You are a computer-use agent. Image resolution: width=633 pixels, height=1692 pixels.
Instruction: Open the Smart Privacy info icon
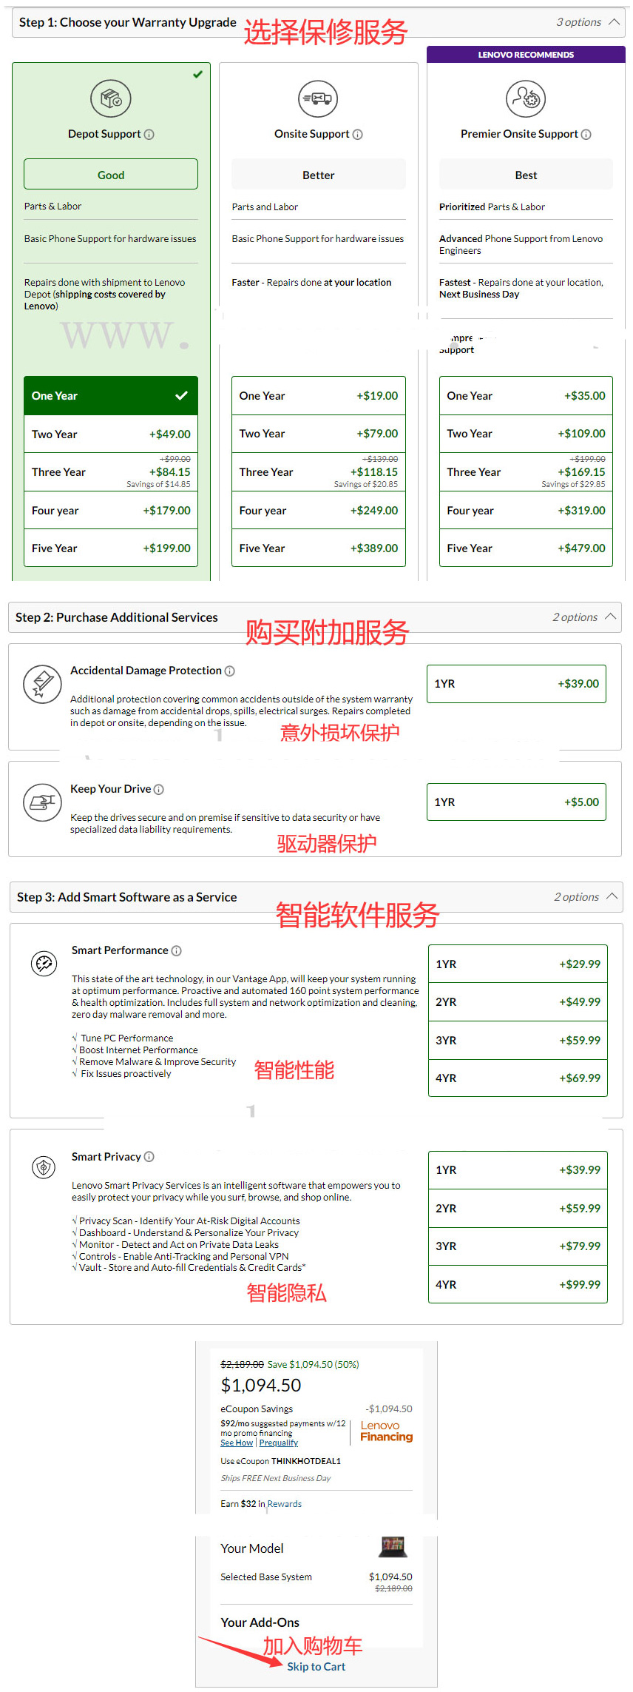click(x=149, y=1157)
